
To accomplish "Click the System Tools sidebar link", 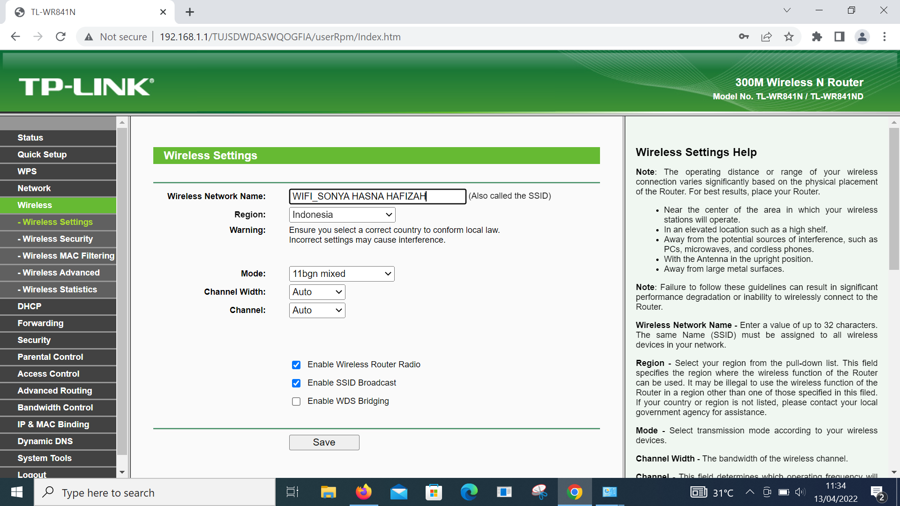I will (45, 458).
